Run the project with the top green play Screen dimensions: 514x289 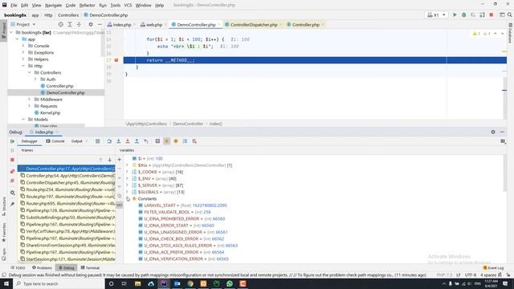point(455,15)
